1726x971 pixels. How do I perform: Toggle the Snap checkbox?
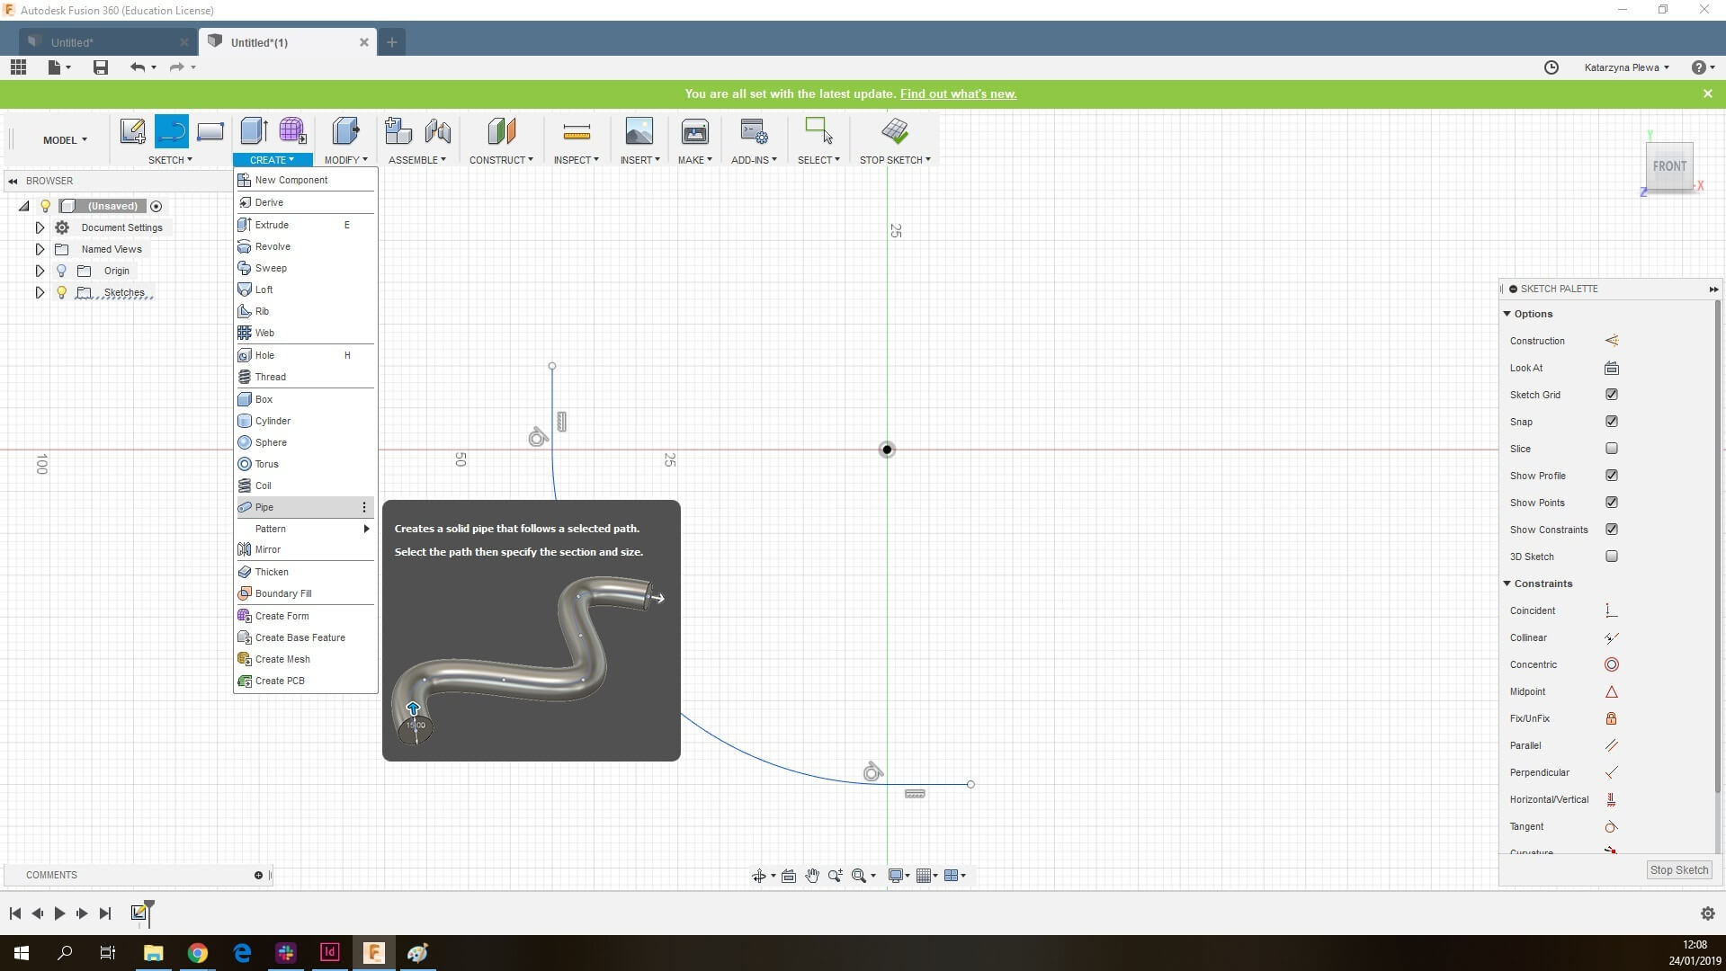coord(1612,422)
